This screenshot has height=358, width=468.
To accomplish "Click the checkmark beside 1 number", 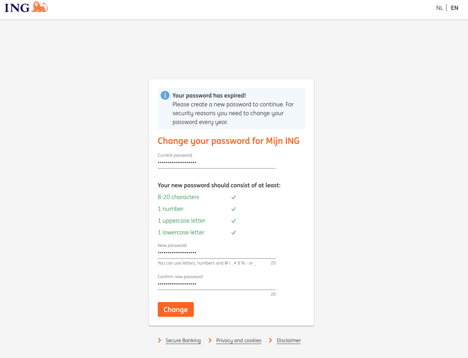I will point(234,209).
